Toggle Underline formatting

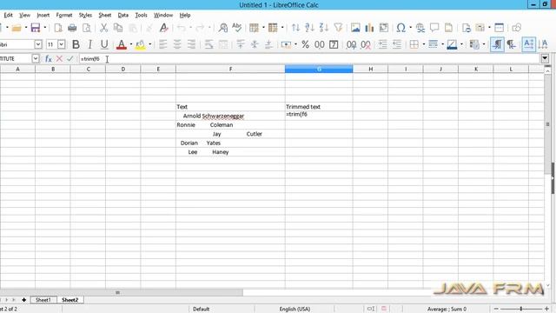[x=104, y=44]
